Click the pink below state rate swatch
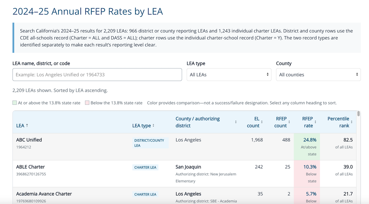The image size is (369, 204). click(87, 103)
